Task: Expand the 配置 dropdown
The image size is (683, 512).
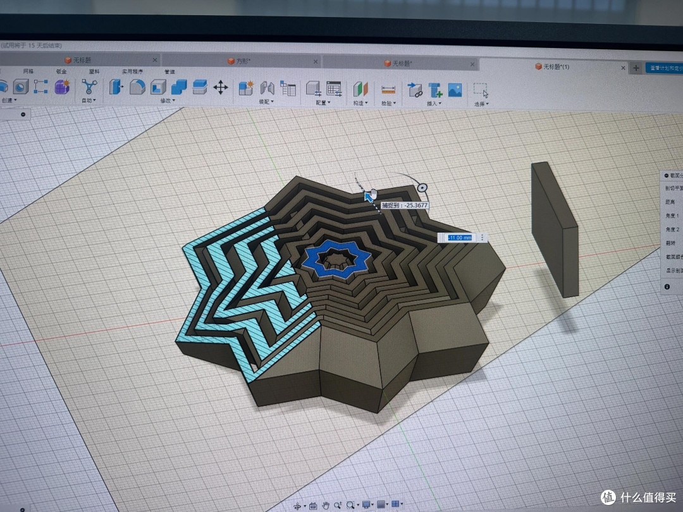Action: click(x=323, y=103)
